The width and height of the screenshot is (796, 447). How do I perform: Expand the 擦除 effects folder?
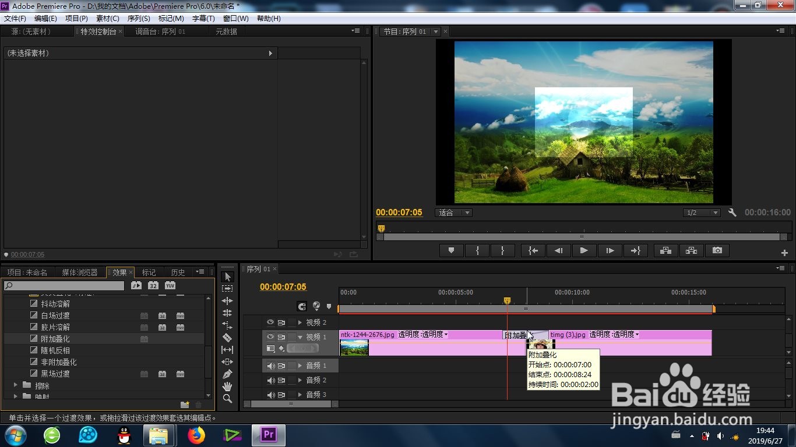(x=16, y=385)
